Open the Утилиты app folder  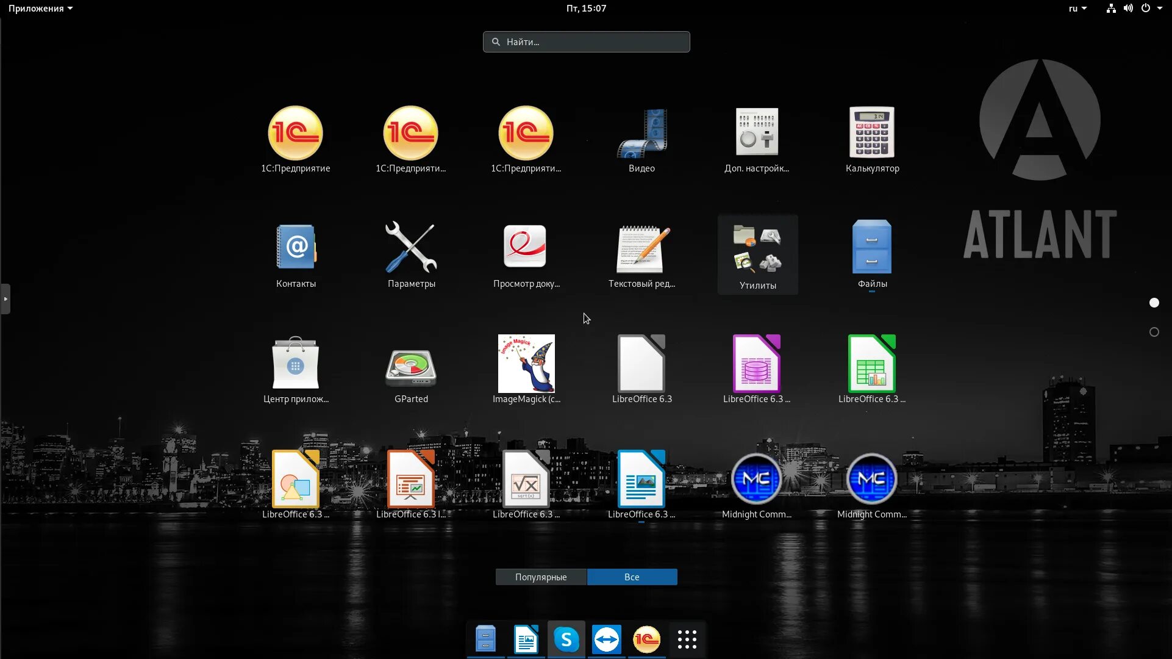coord(757,255)
